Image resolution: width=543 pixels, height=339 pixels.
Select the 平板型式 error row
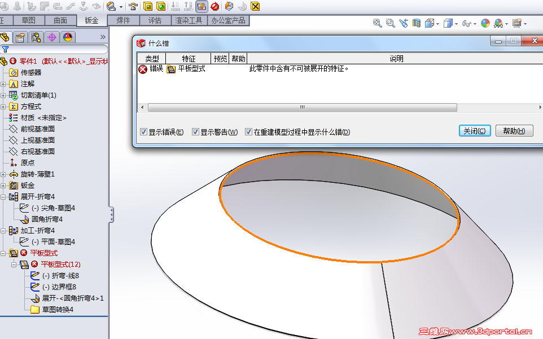pos(340,69)
